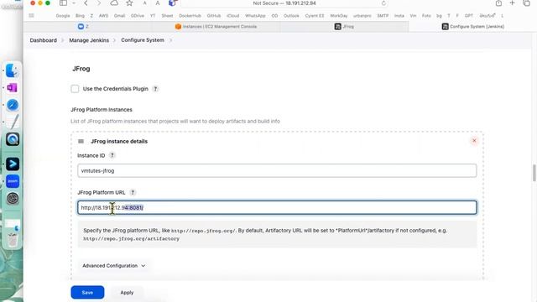Open a new tab with the plus icon

coord(513,3)
